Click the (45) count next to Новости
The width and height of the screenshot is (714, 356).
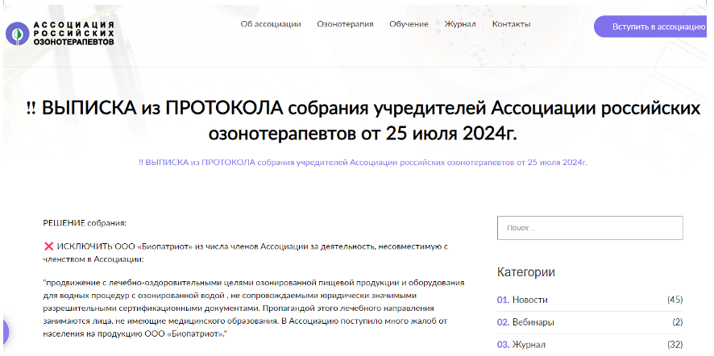(675, 300)
